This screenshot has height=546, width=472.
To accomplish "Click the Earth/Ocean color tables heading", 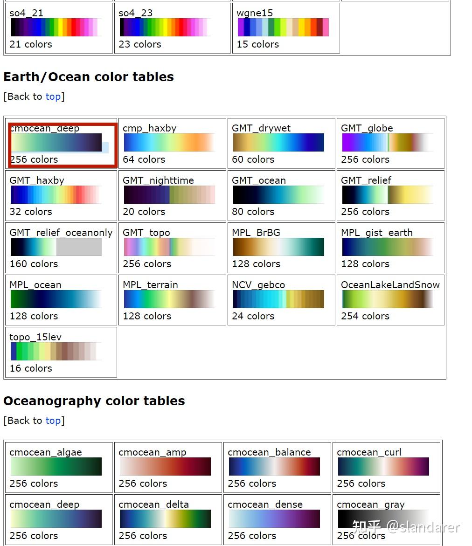I will [x=88, y=76].
